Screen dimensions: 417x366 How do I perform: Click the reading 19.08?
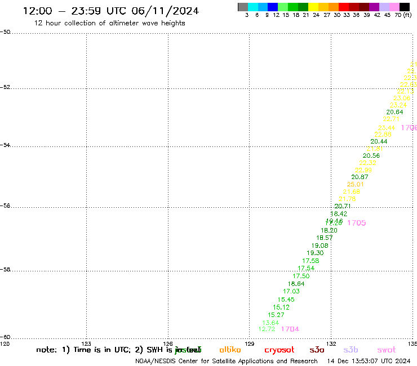tap(320, 246)
